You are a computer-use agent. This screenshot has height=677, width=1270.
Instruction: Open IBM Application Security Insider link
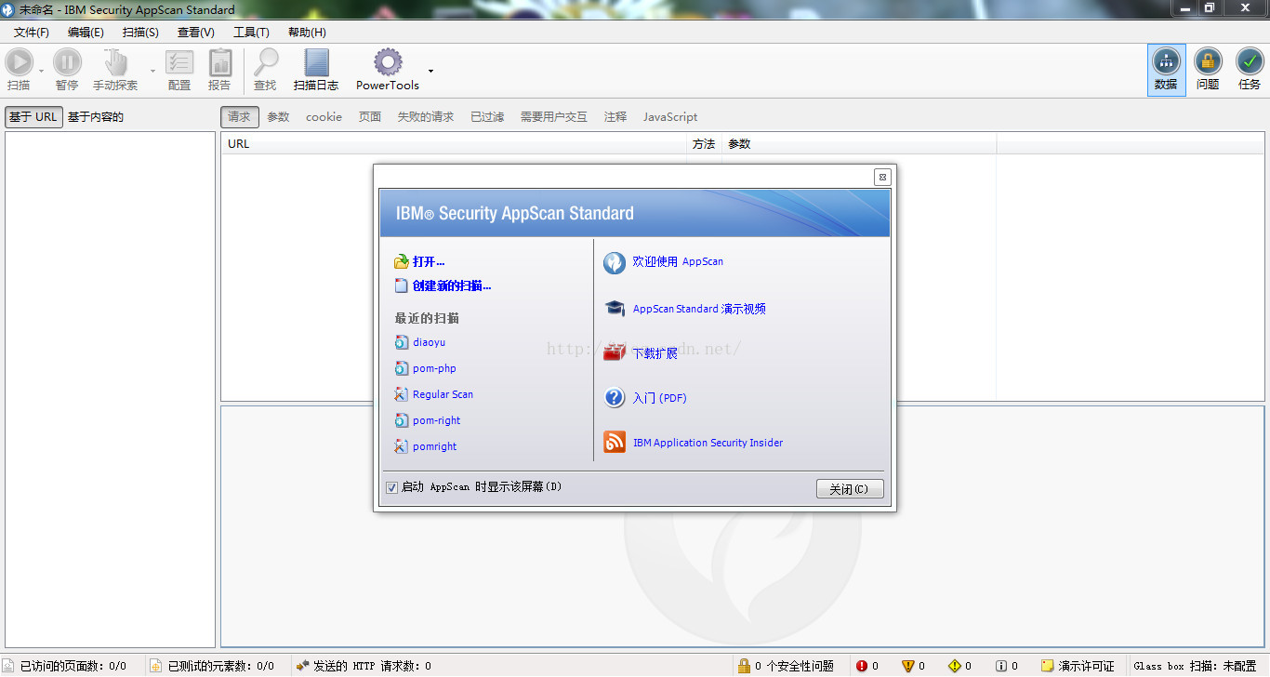click(x=708, y=443)
